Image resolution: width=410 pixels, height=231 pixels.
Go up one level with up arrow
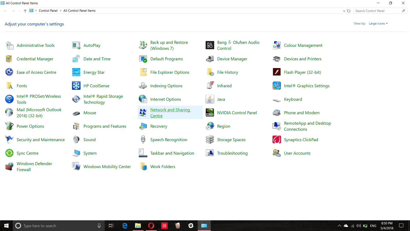pos(25,11)
